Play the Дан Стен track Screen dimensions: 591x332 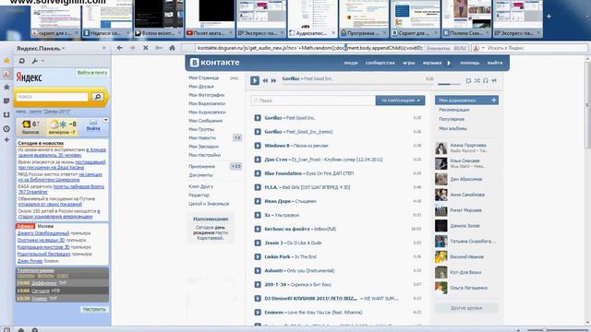[x=258, y=160]
